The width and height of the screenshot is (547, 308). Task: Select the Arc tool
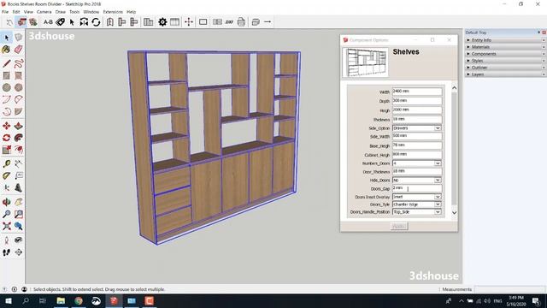pos(6,99)
